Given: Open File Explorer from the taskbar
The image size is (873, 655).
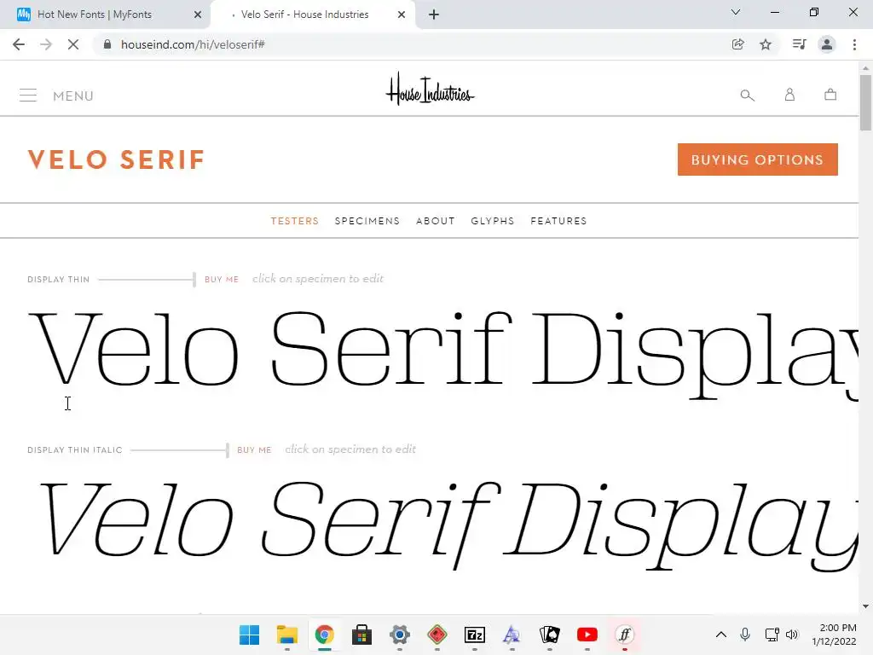Looking at the screenshot, I should [x=286, y=635].
